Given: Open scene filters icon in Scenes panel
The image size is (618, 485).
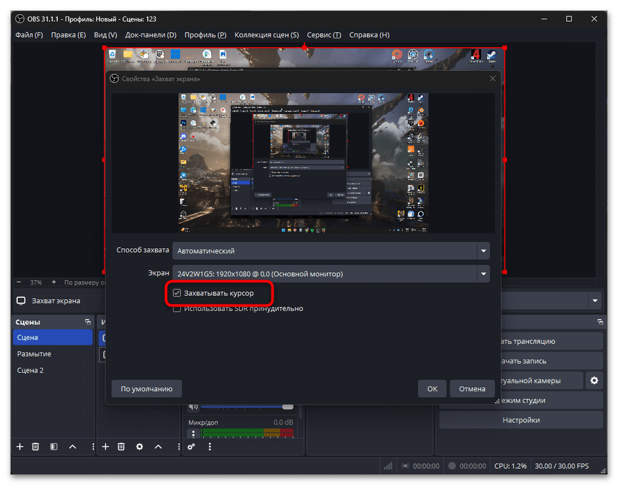Looking at the screenshot, I should point(54,446).
